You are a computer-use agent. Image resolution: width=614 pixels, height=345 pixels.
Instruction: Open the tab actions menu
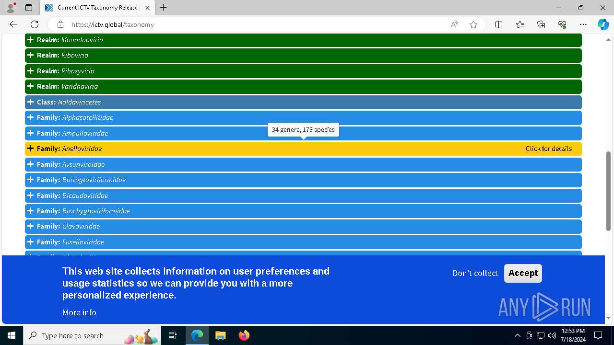point(29,8)
